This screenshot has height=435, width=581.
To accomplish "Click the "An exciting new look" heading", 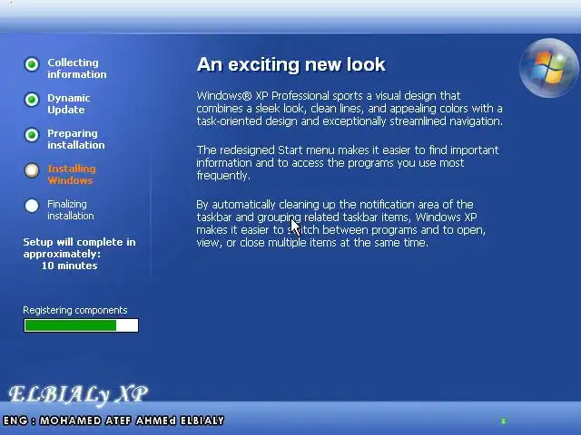I will (x=290, y=64).
